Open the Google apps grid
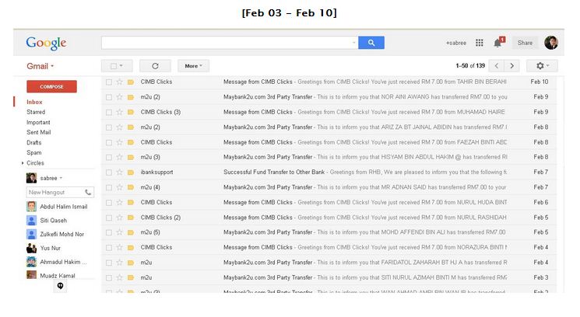580x317 pixels. pos(480,43)
